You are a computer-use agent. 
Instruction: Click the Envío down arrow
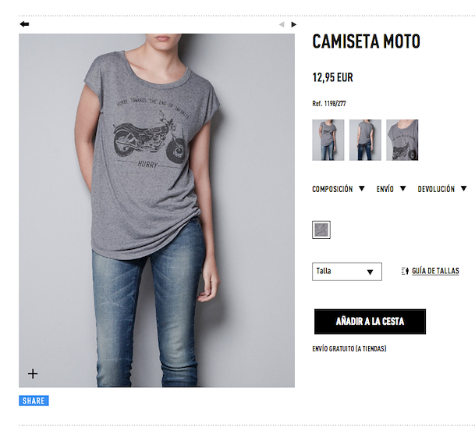point(402,188)
